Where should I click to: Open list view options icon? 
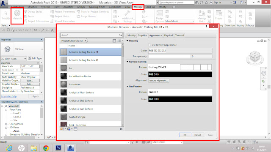point(120,41)
